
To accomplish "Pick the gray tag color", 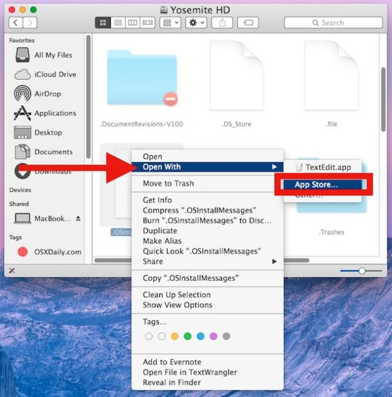I will (226, 336).
